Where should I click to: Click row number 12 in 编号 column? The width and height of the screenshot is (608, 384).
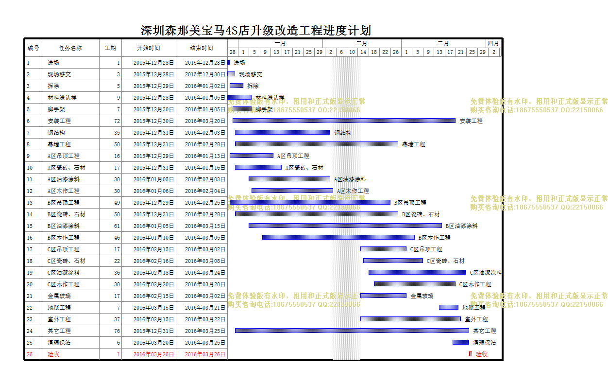click(x=30, y=191)
